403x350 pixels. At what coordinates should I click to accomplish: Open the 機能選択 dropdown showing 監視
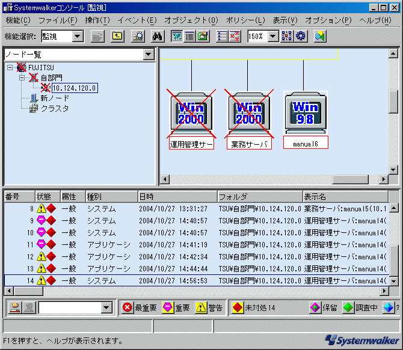pos(78,36)
